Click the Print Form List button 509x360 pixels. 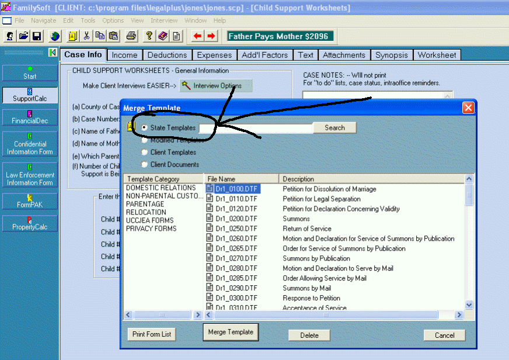pos(152,334)
